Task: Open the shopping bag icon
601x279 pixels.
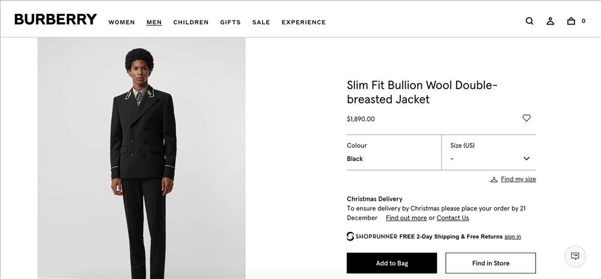Action: [x=571, y=21]
